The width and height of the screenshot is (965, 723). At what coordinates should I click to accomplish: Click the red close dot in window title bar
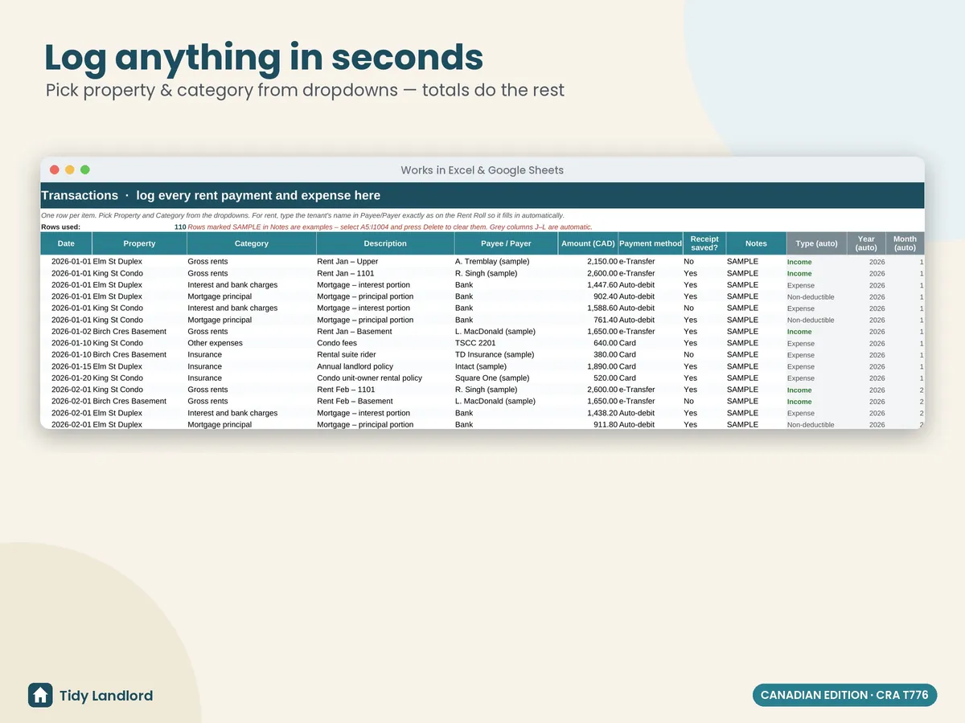click(55, 170)
